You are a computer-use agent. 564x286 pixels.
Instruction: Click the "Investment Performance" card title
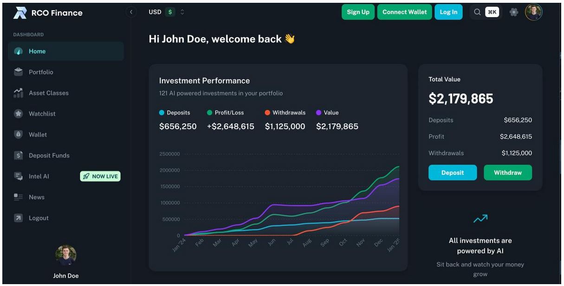pos(205,81)
